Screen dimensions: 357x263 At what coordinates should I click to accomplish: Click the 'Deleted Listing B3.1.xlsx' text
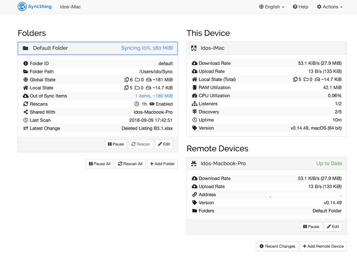(x=147, y=128)
